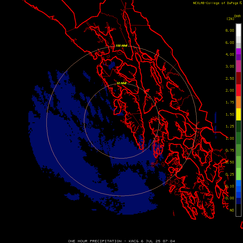Click the yellow swatch beside 1.50
The image size is (243, 243).
tap(238, 114)
